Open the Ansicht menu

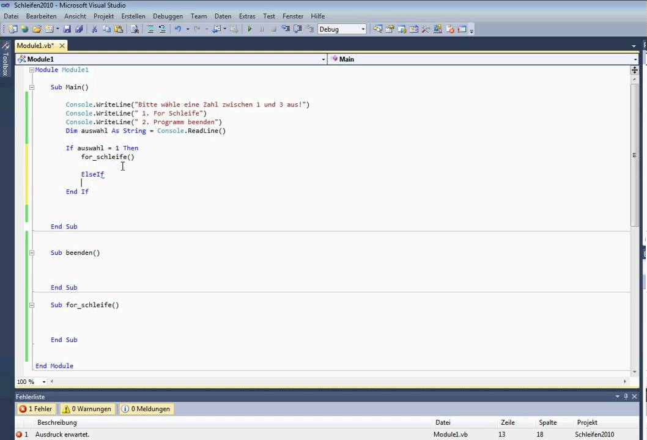coord(75,16)
